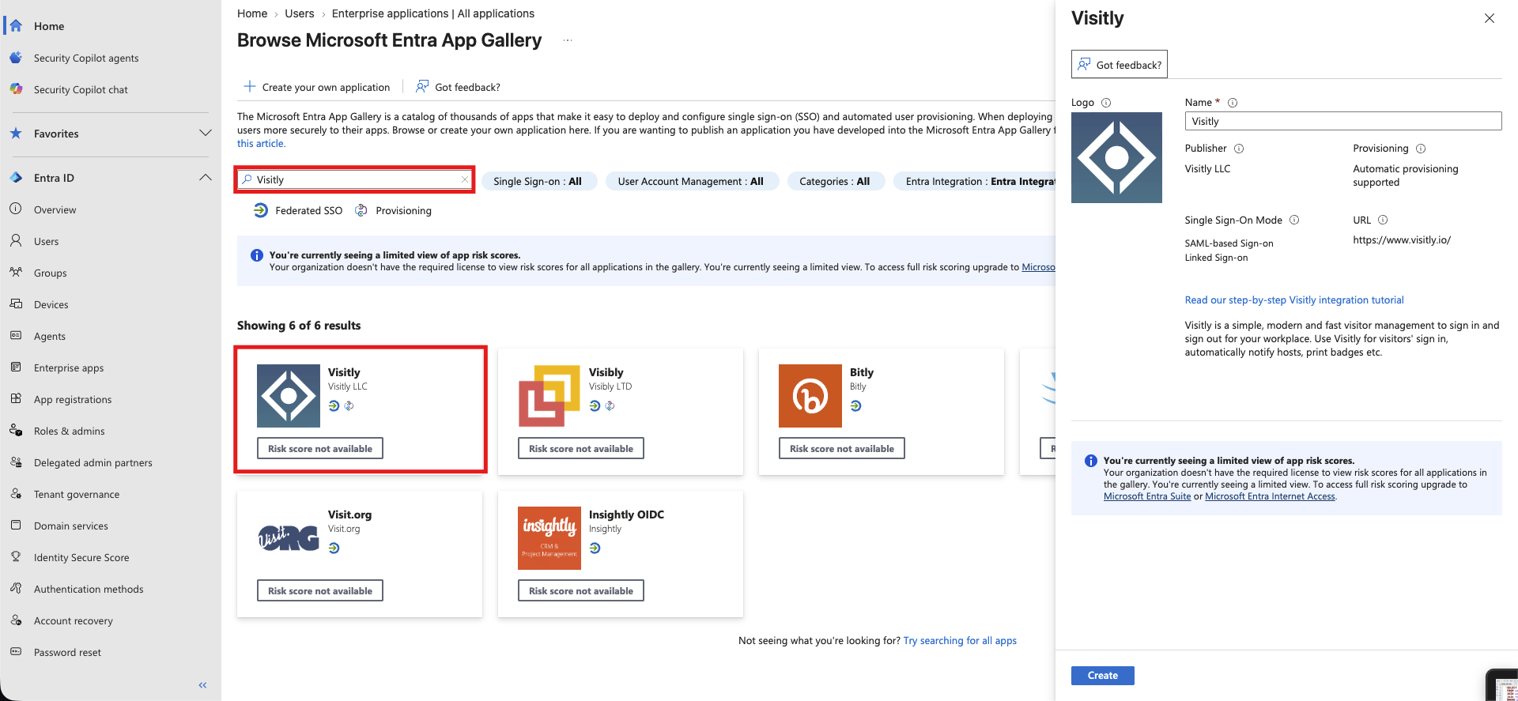
Task: Click the gallery search box
Action: point(356,179)
